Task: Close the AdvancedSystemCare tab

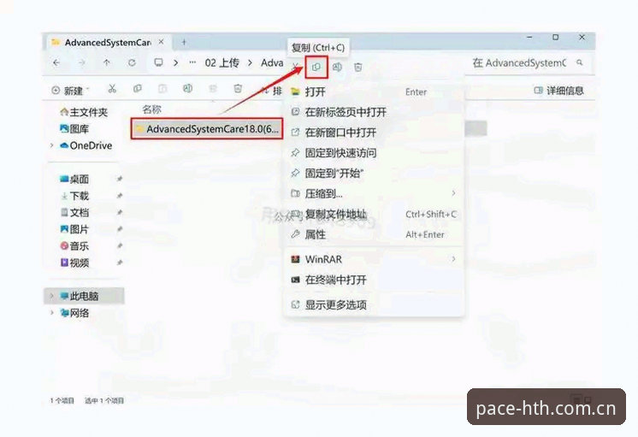Action: click(162, 42)
